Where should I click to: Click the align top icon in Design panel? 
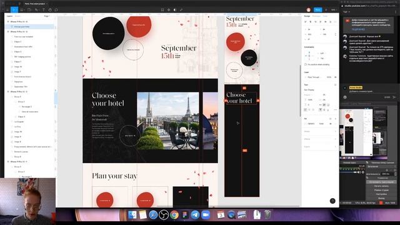click(x=321, y=22)
